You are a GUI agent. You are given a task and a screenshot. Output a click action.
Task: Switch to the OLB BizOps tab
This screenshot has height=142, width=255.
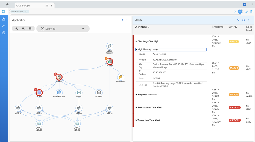point(23,6)
